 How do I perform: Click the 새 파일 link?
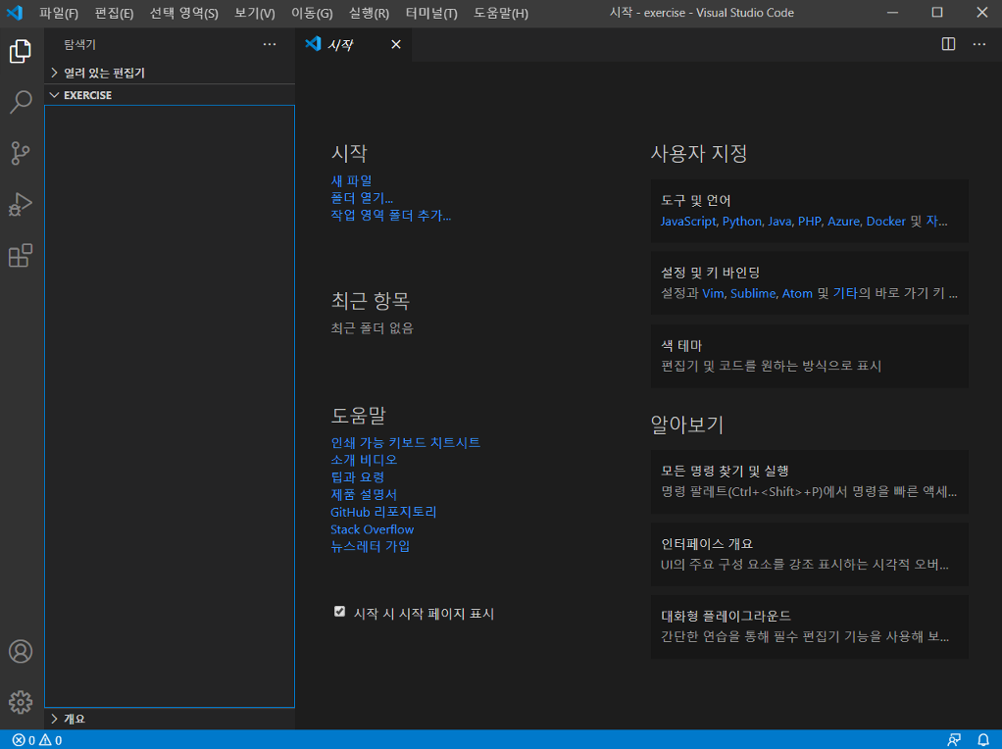tap(351, 180)
